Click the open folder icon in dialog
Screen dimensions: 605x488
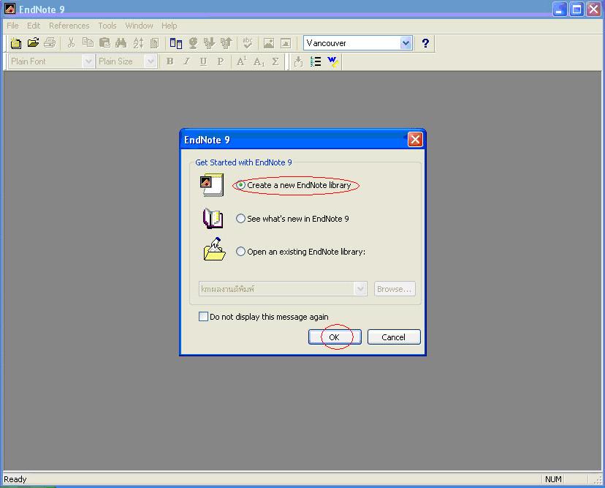(x=214, y=249)
